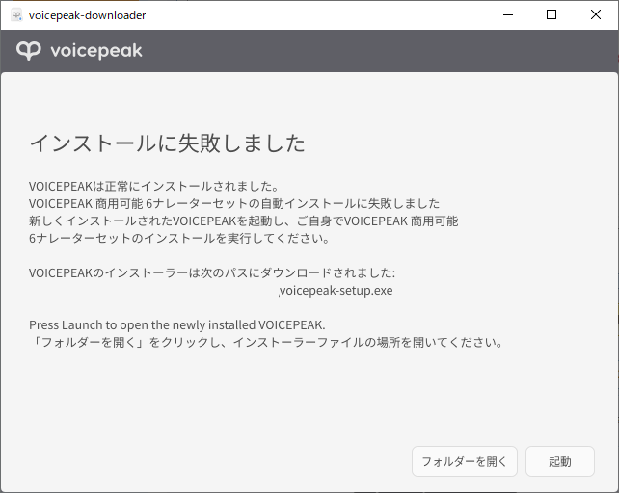Maximize the voicepeak-downloader window
Image resolution: width=619 pixels, height=493 pixels.
tap(552, 15)
